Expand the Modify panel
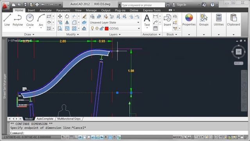250x141 pixels. (72, 34)
